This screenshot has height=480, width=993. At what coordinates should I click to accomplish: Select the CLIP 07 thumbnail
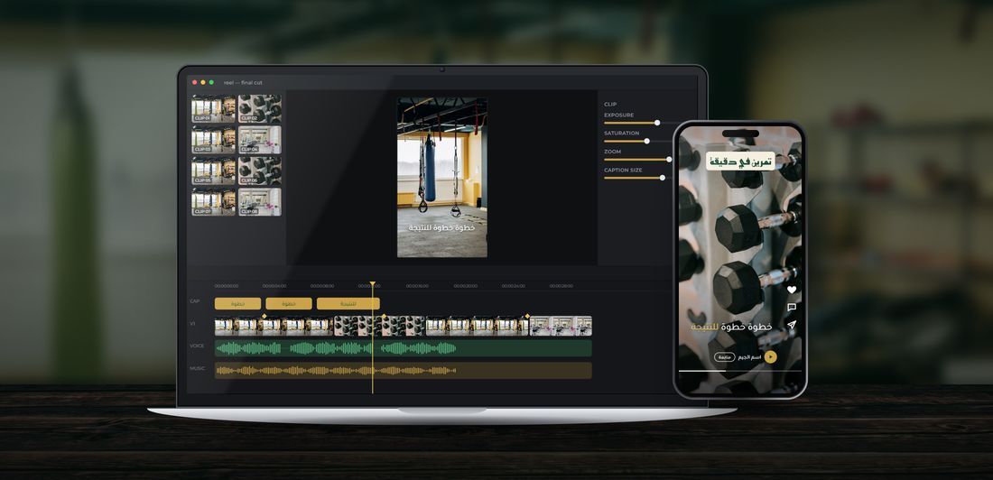coord(213,201)
